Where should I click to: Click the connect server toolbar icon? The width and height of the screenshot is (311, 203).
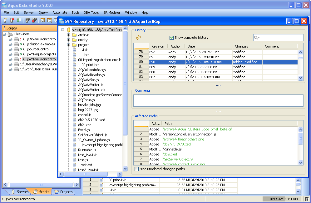click(x=27, y=20)
